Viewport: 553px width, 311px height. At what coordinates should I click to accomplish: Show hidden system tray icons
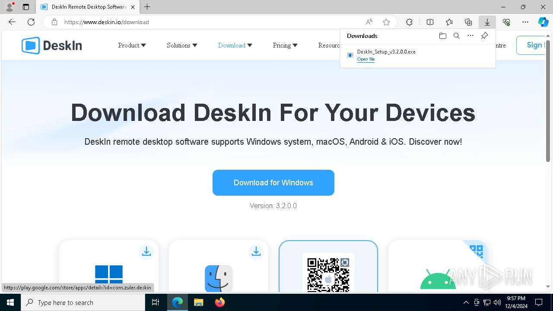pyautogui.click(x=466, y=302)
